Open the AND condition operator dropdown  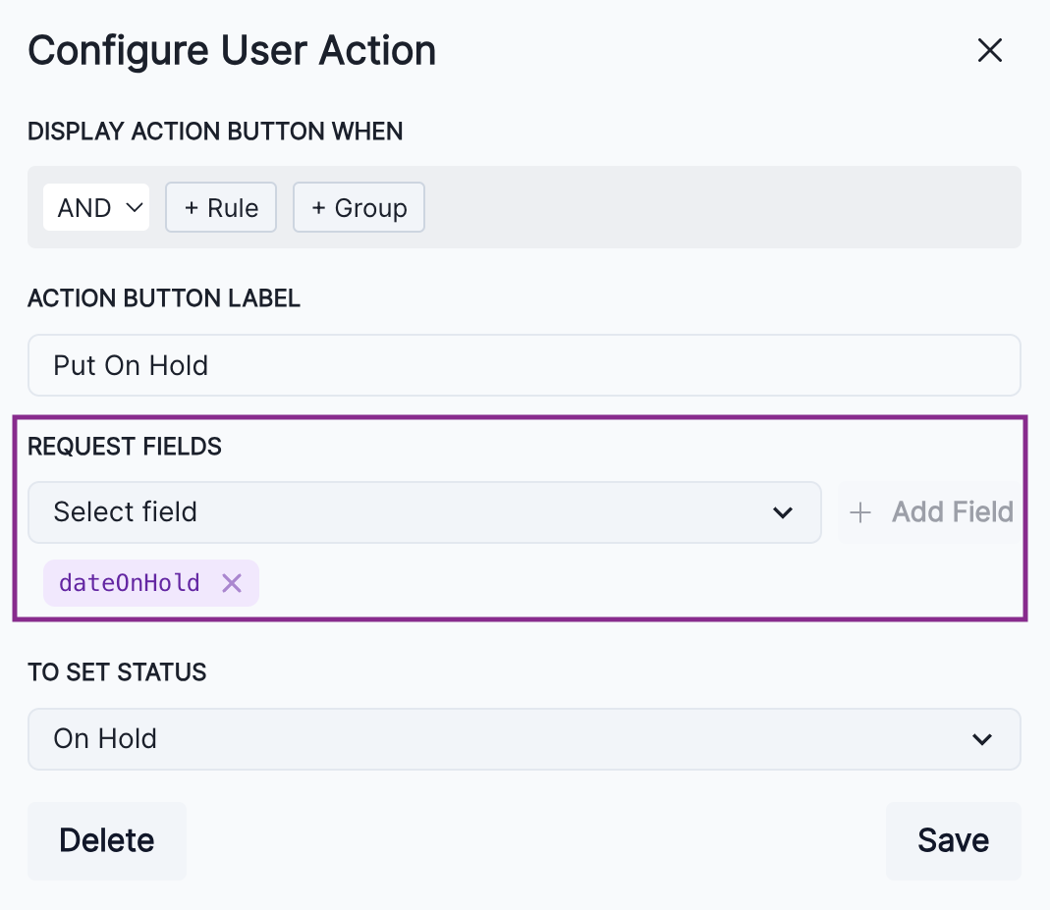point(95,207)
